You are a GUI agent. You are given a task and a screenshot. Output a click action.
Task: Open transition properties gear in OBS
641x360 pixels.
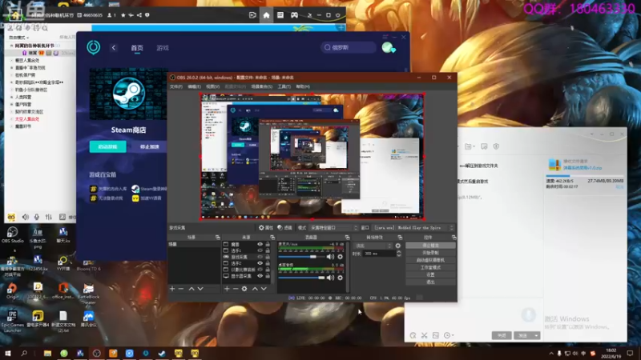click(x=397, y=246)
